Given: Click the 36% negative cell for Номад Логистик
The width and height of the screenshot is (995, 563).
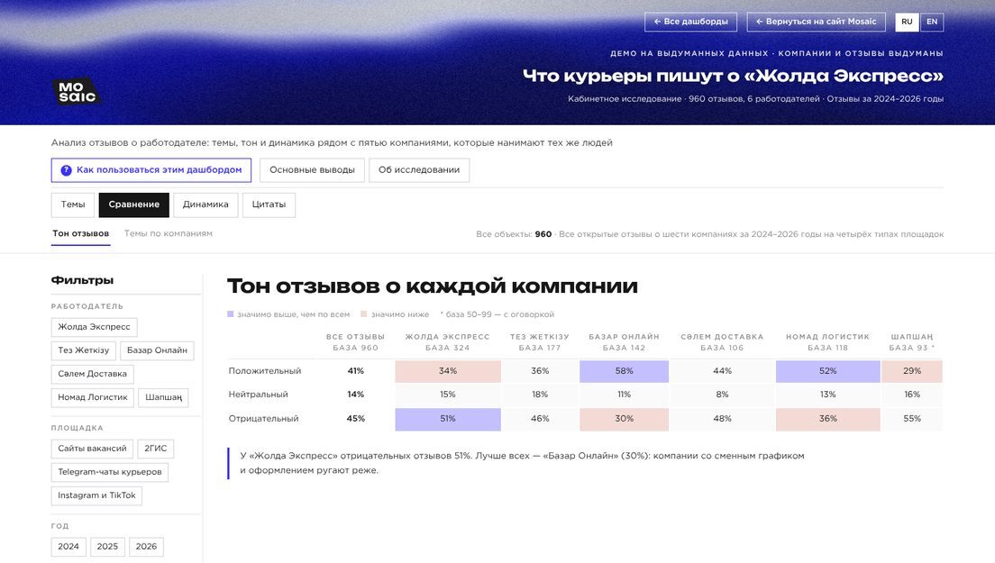Looking at the screenshot, I should pos(827,419).
